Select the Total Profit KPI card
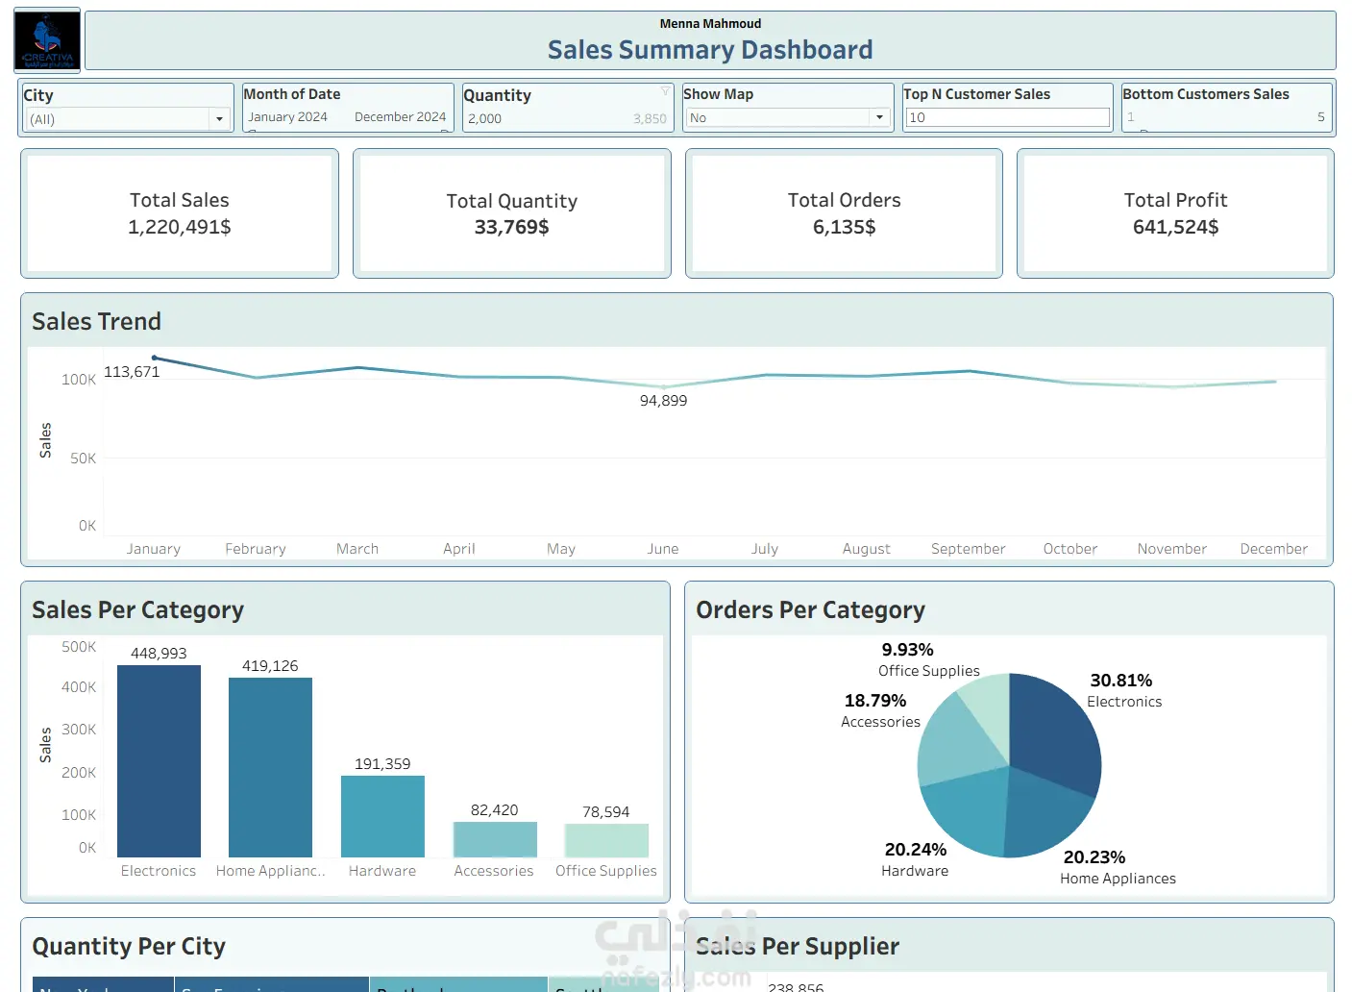This screenshot has height=992, width=1352. point(1175,213)
